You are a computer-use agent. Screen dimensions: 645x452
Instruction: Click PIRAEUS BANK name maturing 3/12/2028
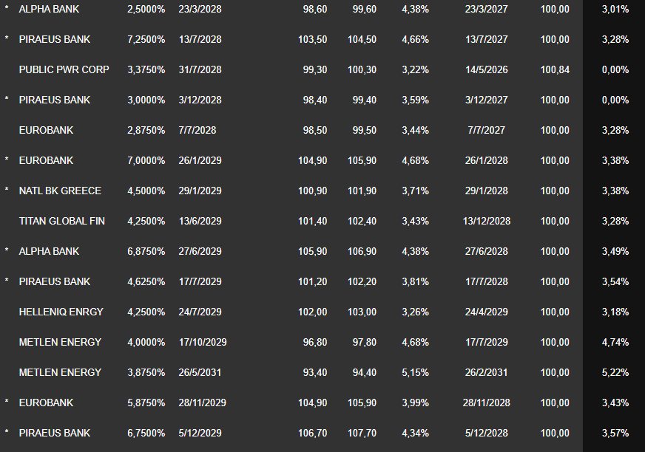tap(54, 100)
